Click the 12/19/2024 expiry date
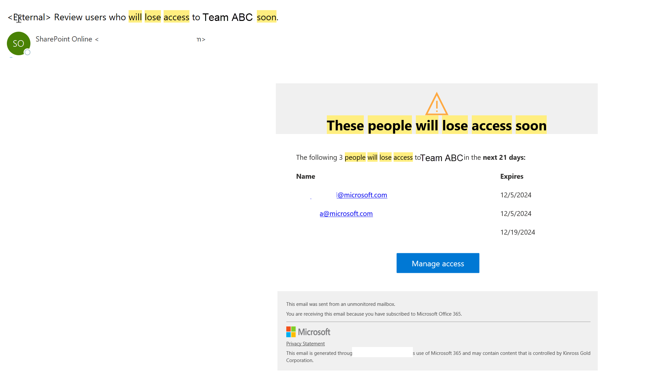This screenshot has height=381, width=655. coord(517,232)
